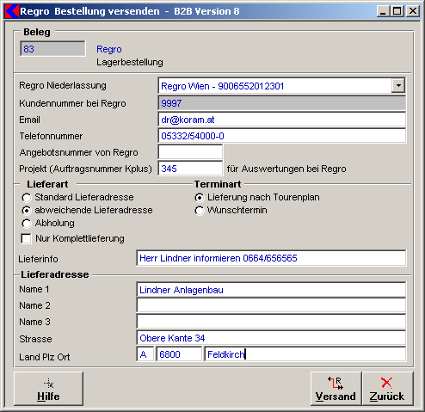This screenshot has height=412, width=425.
Task: Select Wunschtermin radio button
Action: (200, 211)
